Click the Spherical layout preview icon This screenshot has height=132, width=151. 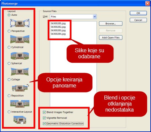(20, 72)
